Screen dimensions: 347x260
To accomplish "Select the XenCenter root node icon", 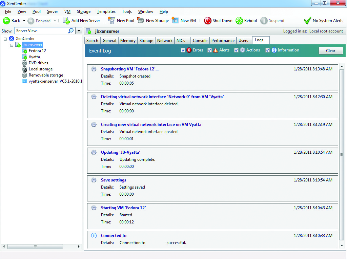I will (x=12, y=39).
